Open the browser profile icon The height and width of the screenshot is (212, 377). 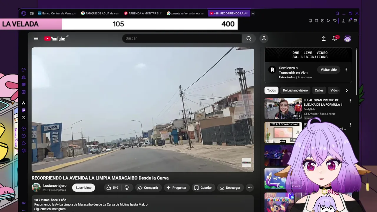(x=343, y=21)
